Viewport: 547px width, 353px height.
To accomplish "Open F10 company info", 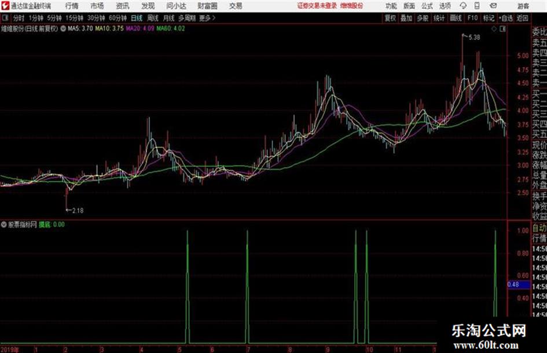I will tap(472, 18).
